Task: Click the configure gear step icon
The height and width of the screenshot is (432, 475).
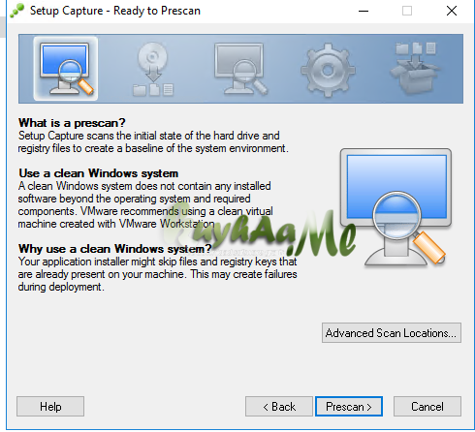Action: point(328,70)
